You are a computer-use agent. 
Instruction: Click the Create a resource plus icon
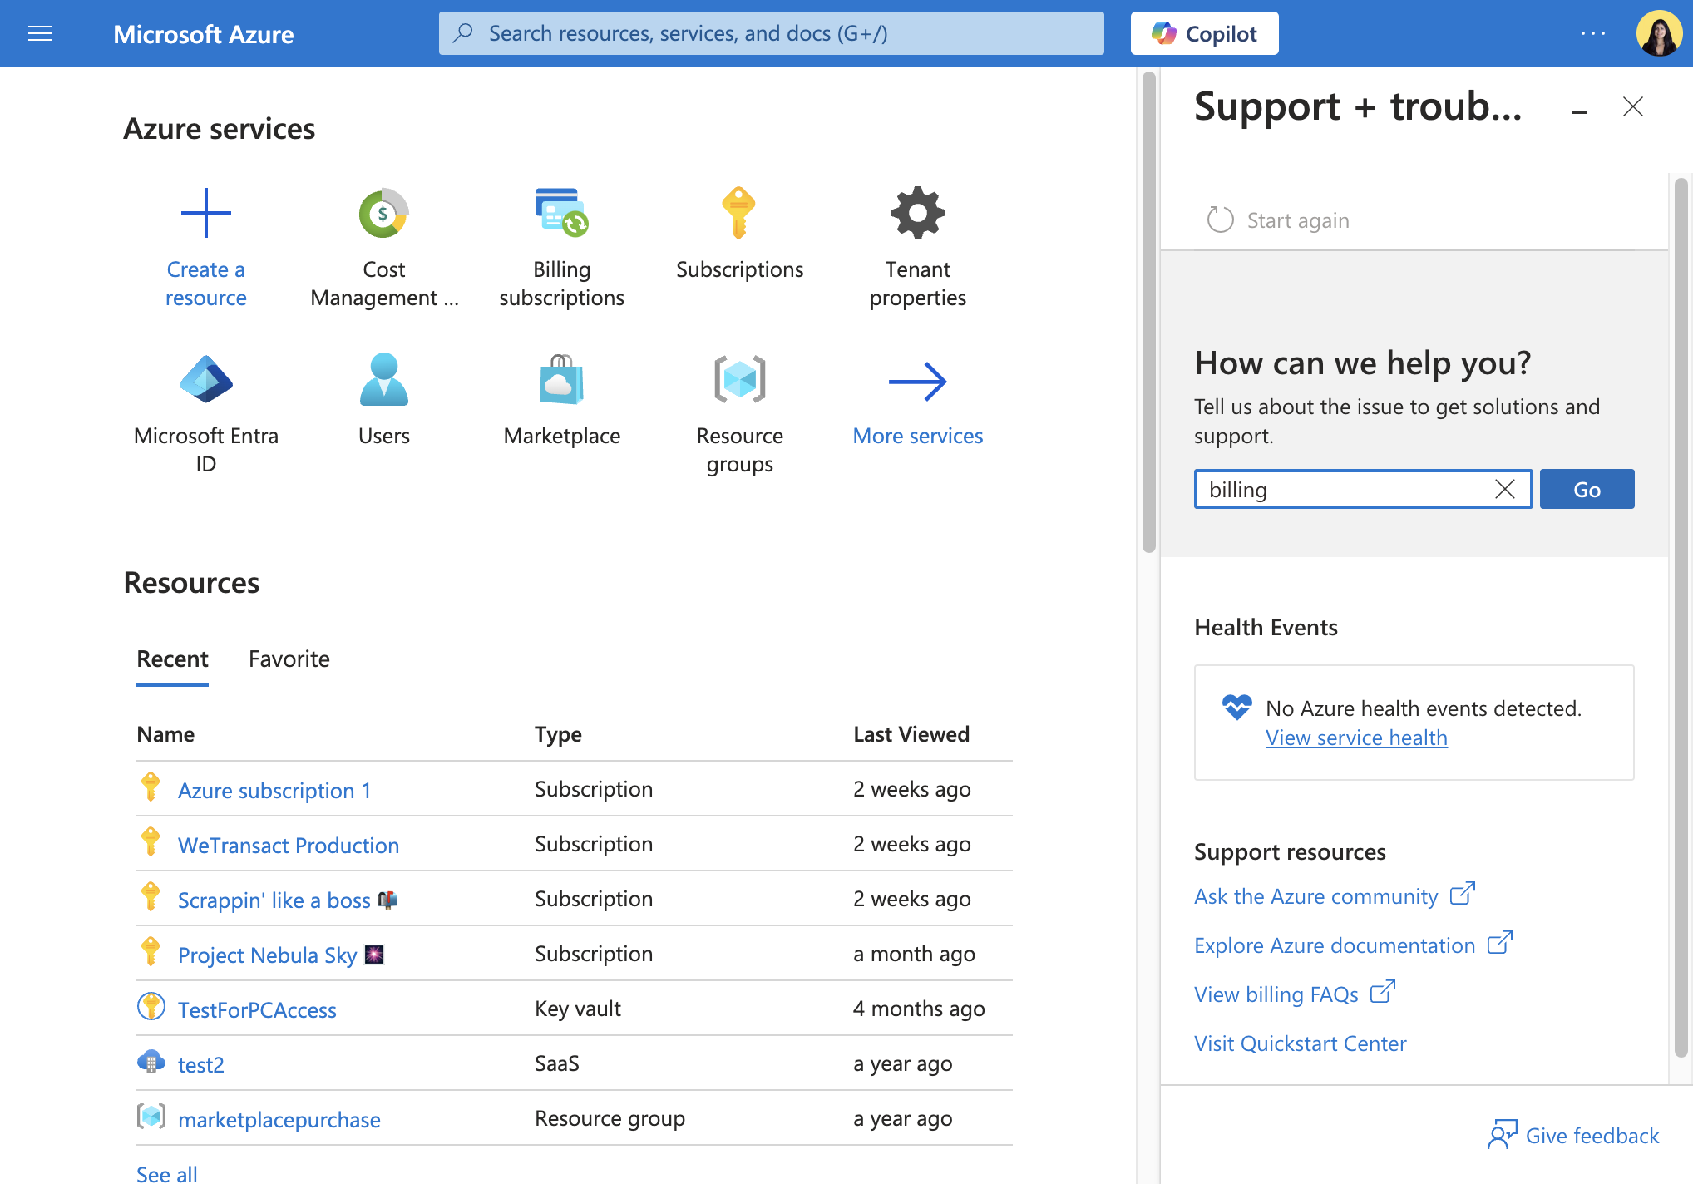tap(206, 213)
